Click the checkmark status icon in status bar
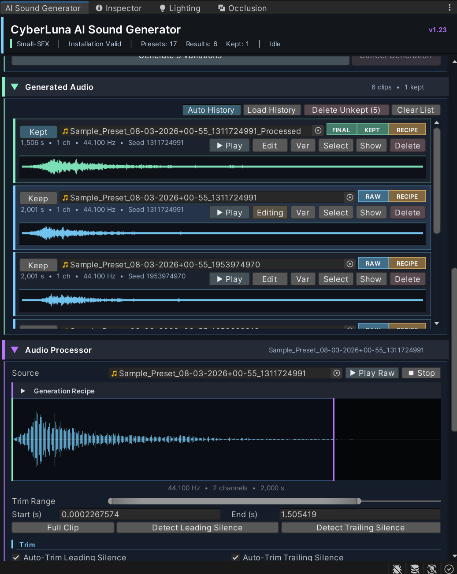 (x=449, y=569)
